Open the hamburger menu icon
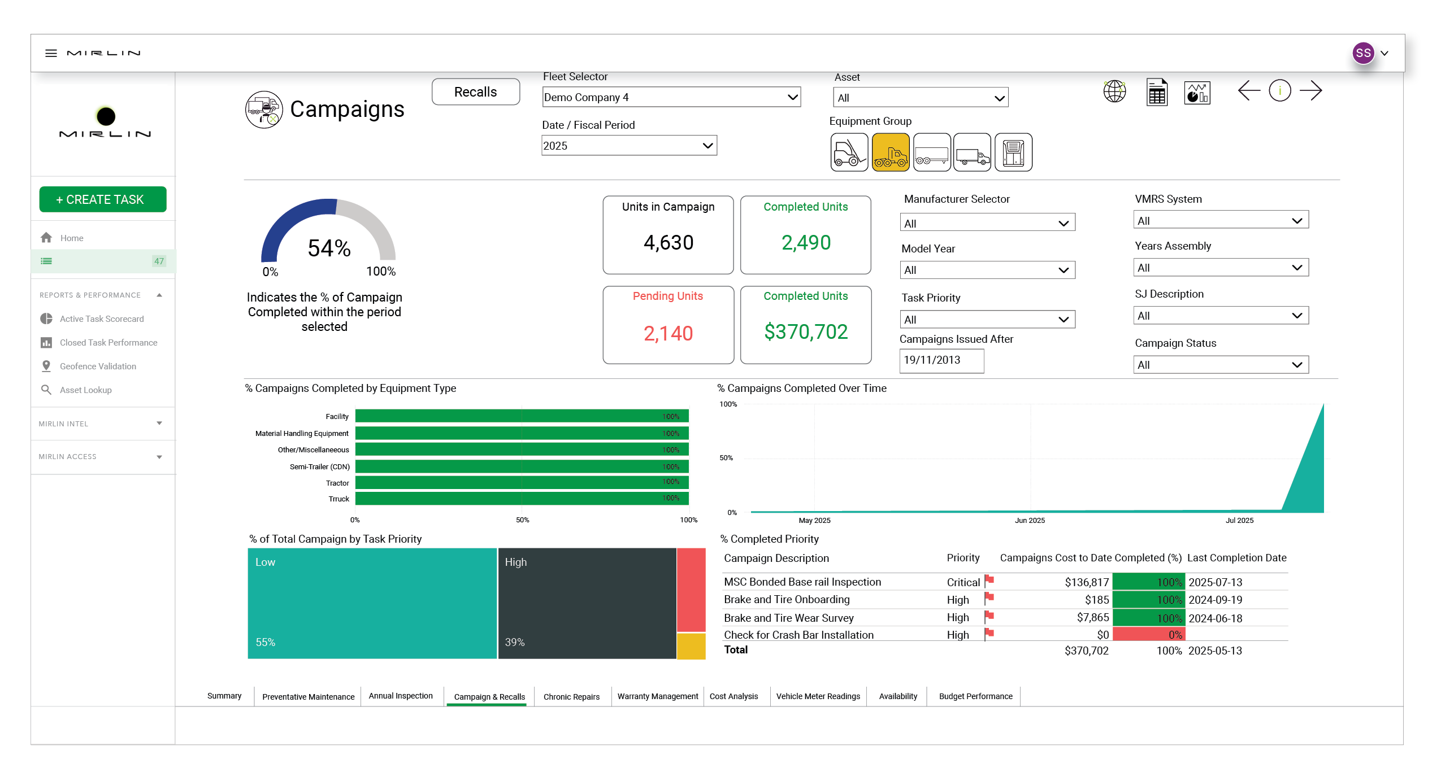The width and height of the screenshot is (1441, 768). click(x=51, y=53)
